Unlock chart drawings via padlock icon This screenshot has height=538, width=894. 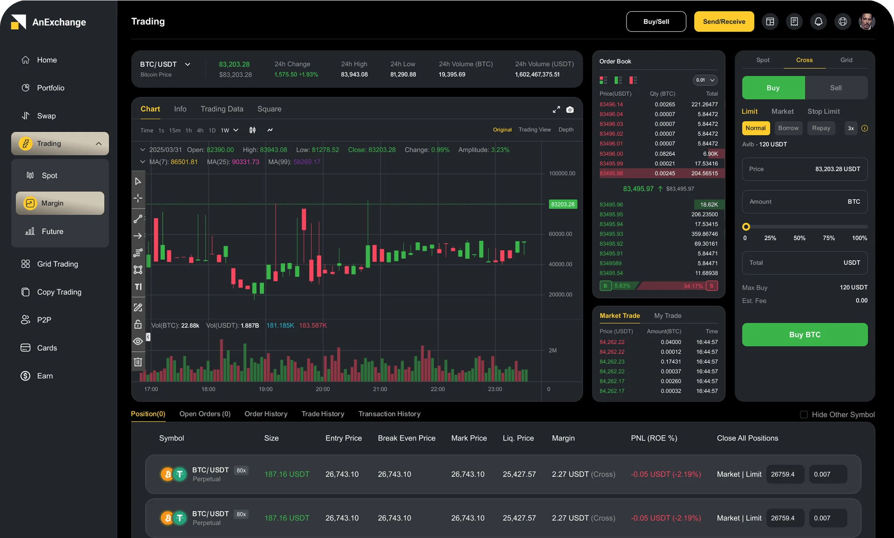point(138,324)
